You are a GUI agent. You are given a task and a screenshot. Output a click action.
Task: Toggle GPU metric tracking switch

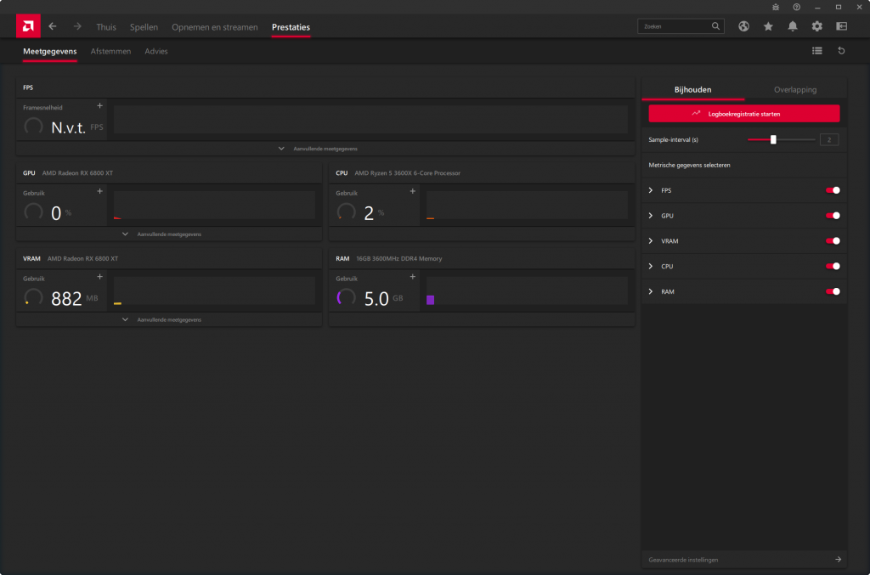tap(833, 216)
